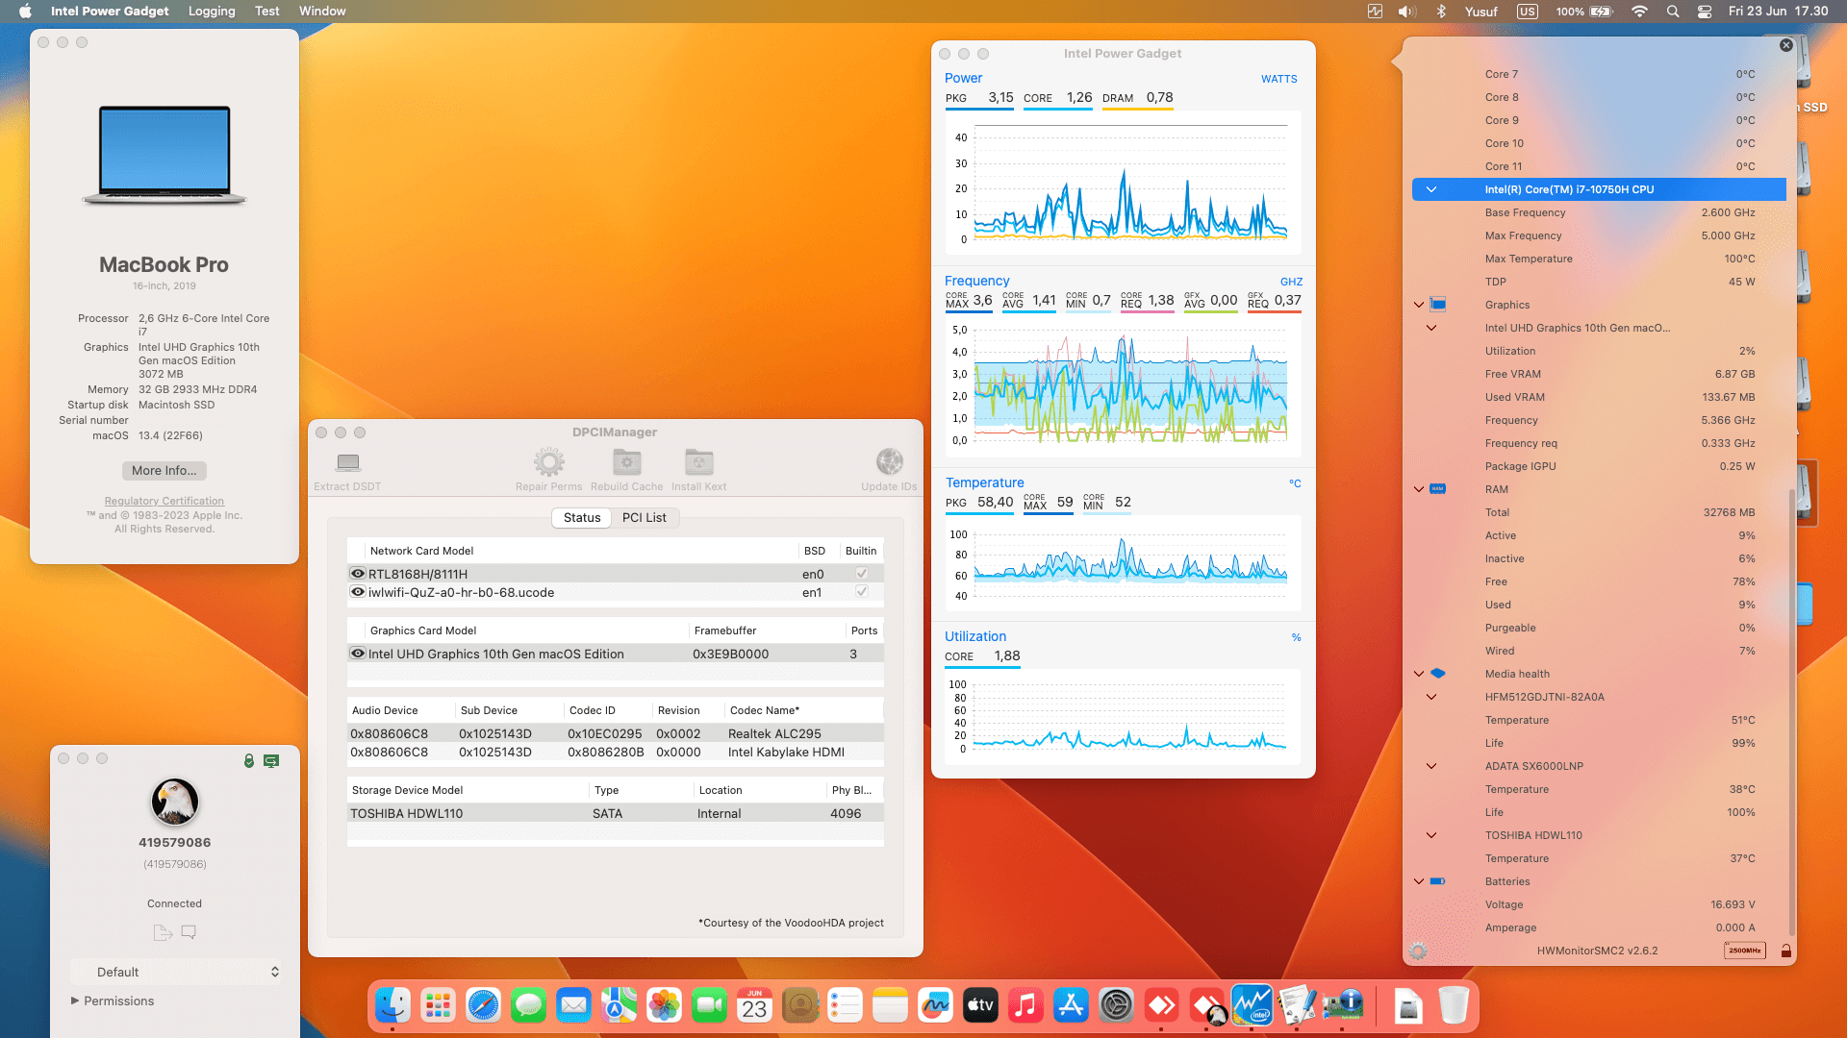
Task: Collapse the HFM512GDJTNI-82A0A drive node
Action: (1431, 697)
